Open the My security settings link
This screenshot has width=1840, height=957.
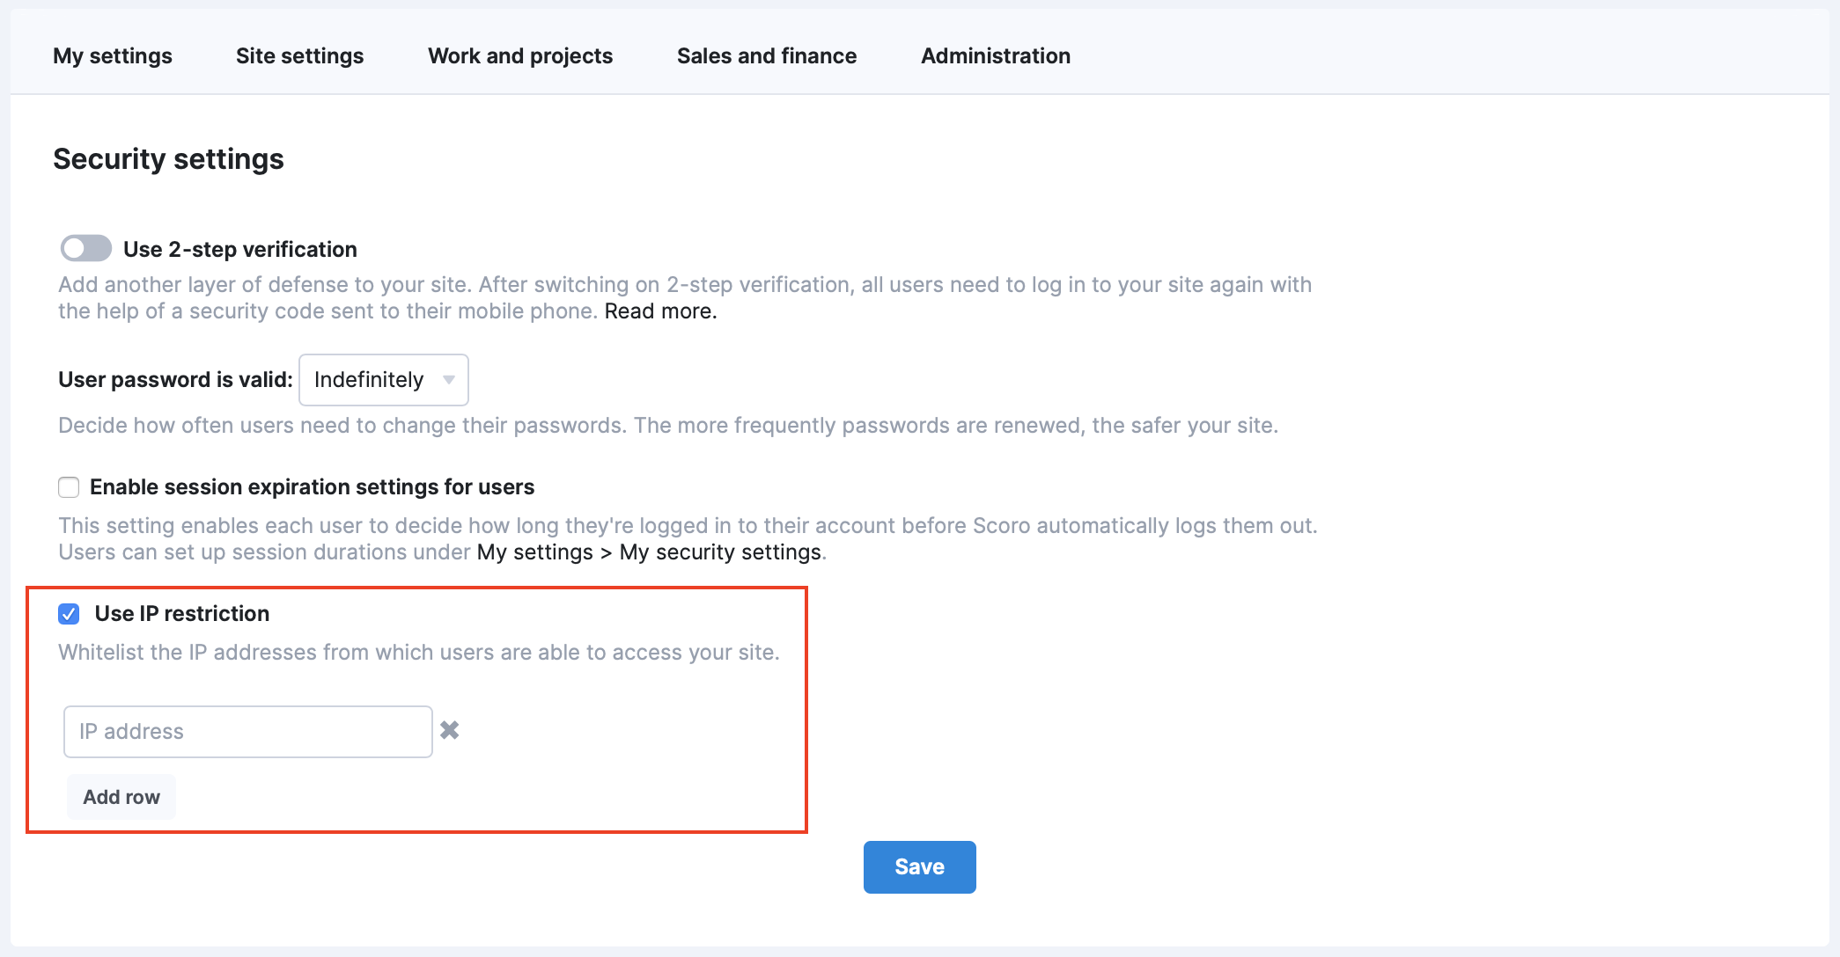[x=720, y=552]
